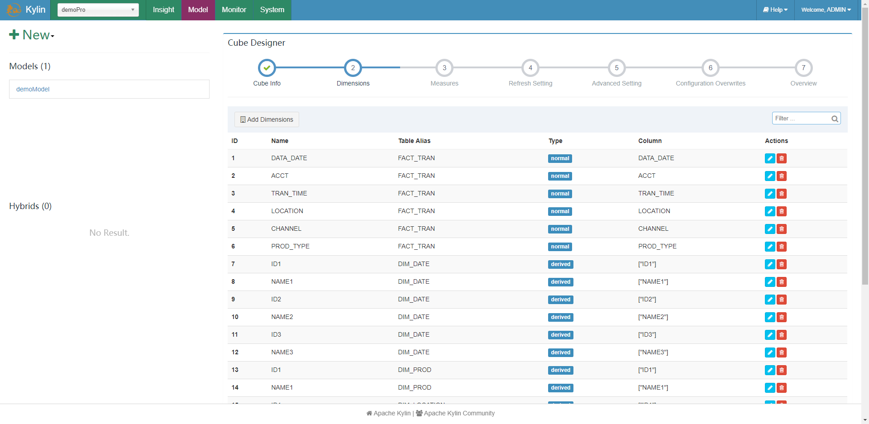Open the demoPro project selector

[97, 10]
